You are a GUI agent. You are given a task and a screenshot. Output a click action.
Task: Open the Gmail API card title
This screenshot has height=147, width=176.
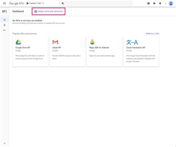57,47
